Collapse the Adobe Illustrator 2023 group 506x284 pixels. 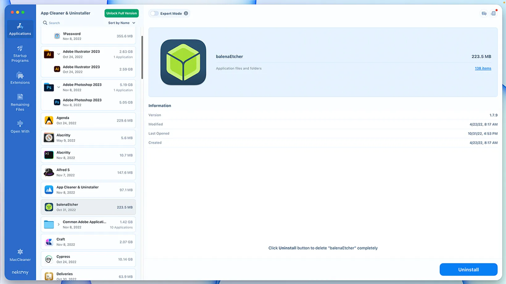coord(59,54)
